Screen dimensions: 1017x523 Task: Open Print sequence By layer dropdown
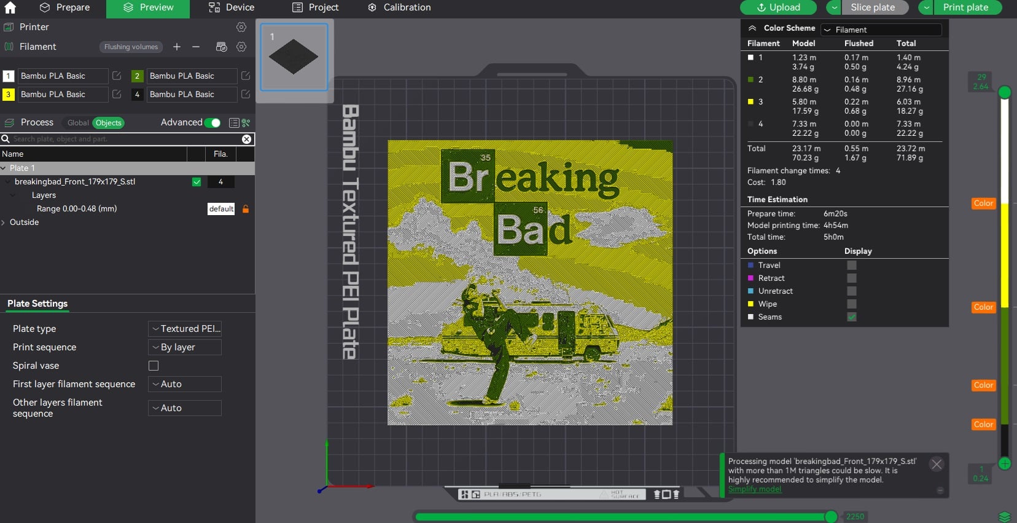pos(185,347)
